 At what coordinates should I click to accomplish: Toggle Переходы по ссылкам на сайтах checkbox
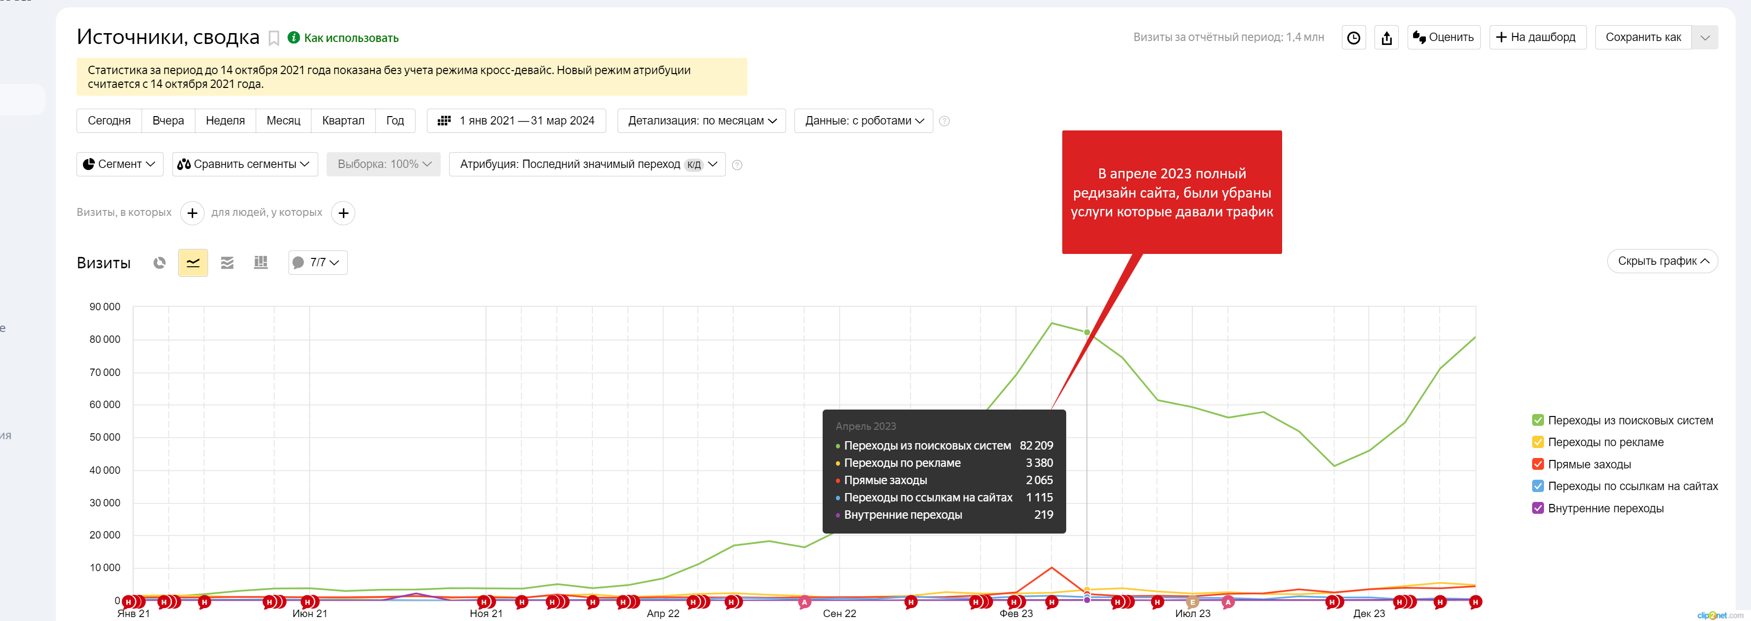click(1538, 486)
